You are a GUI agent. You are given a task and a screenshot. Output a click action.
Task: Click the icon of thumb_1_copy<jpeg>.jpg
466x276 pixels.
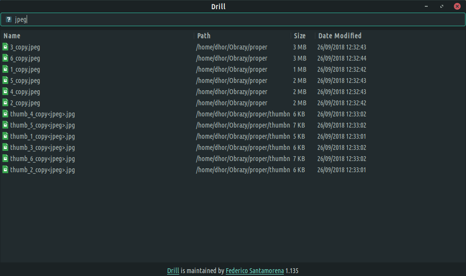tap(5, 136)
